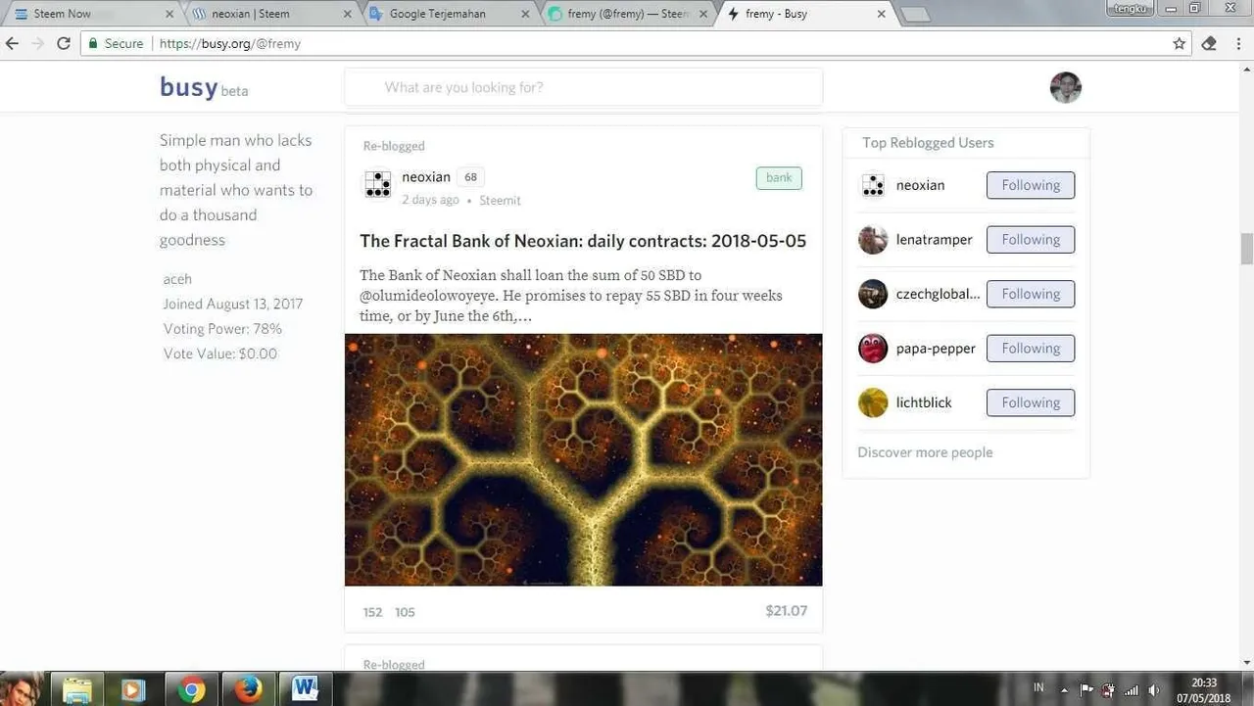
Task: Click lenatramper username in reblogged list
Action: coord(934,240)
